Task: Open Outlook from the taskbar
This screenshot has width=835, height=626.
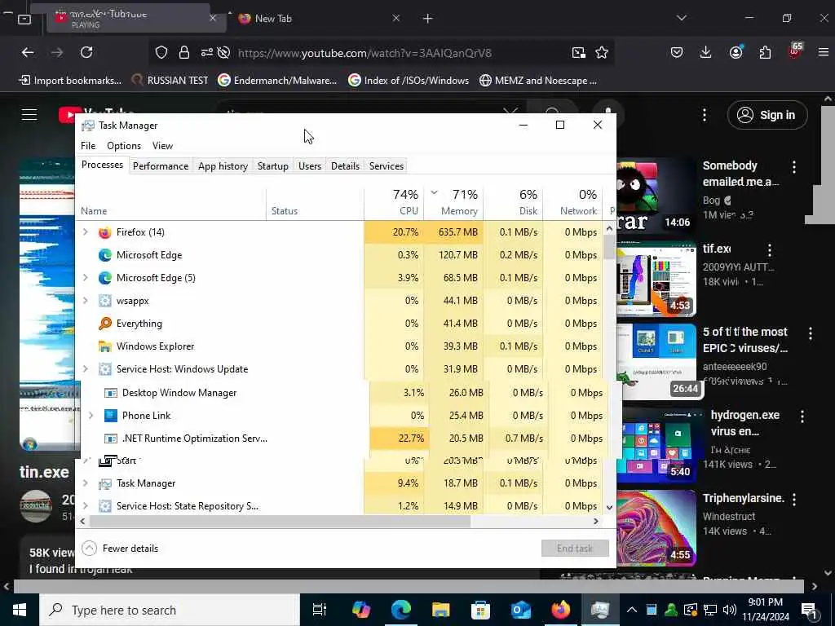Action: (521, 610)
